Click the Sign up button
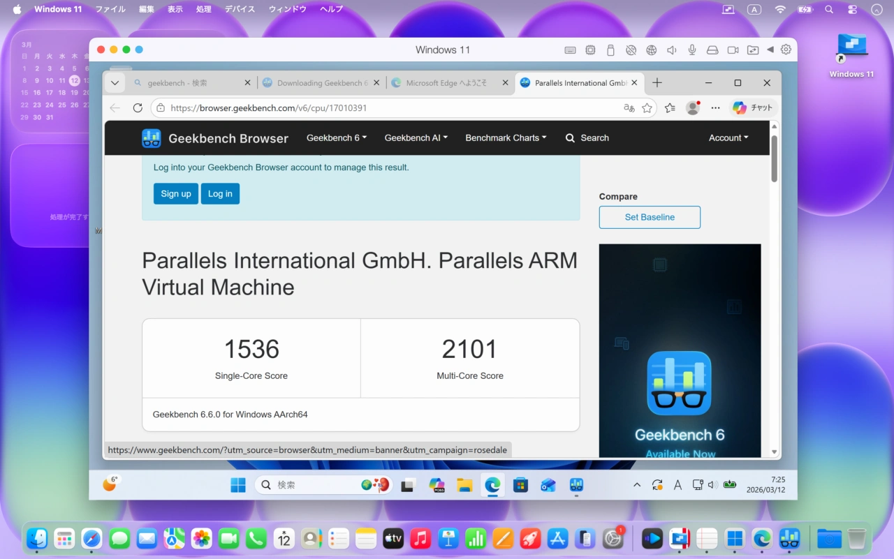The height and width of the screenshot is (559, 894). 175,194
